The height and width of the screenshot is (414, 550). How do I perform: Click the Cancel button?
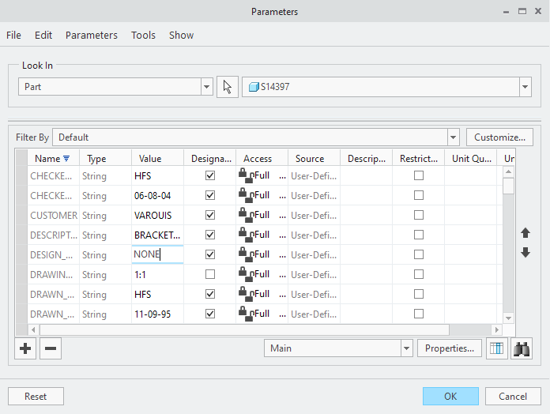(x=513, y=396)
